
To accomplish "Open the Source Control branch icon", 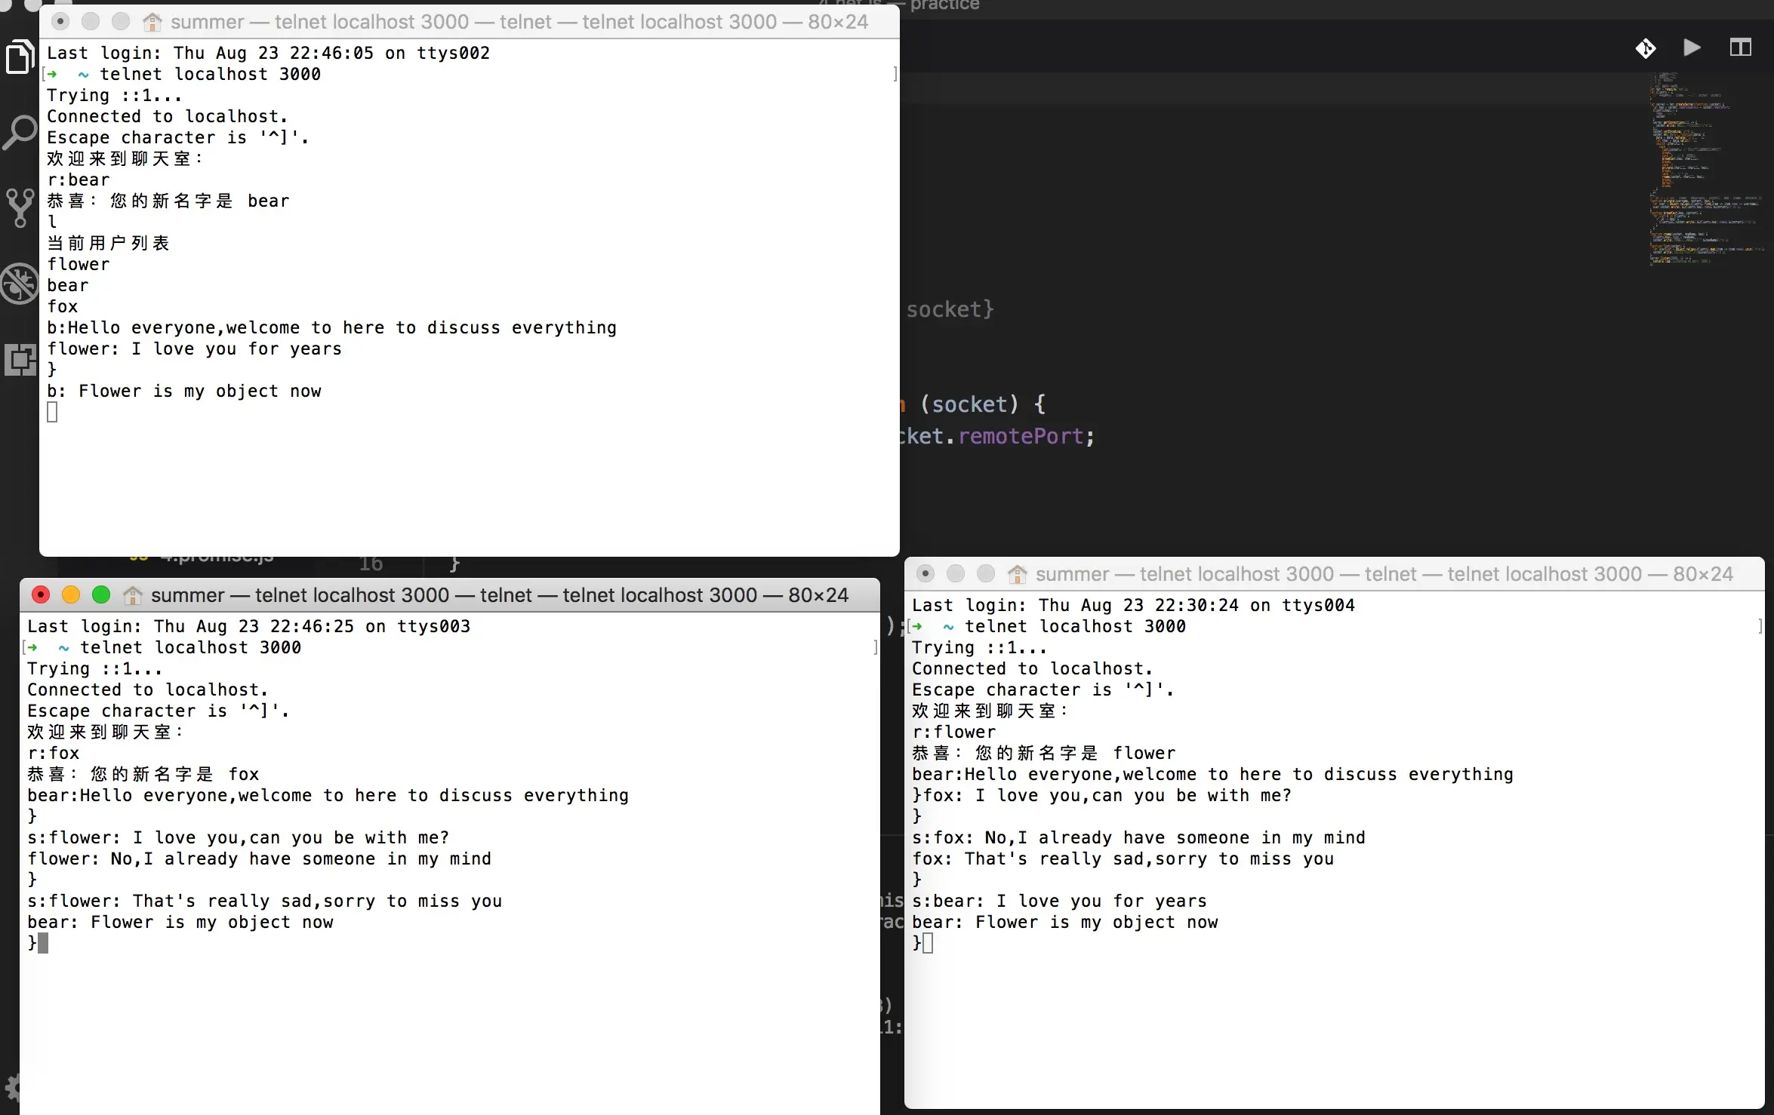I will pyautogui.click(x=20, y=207).
